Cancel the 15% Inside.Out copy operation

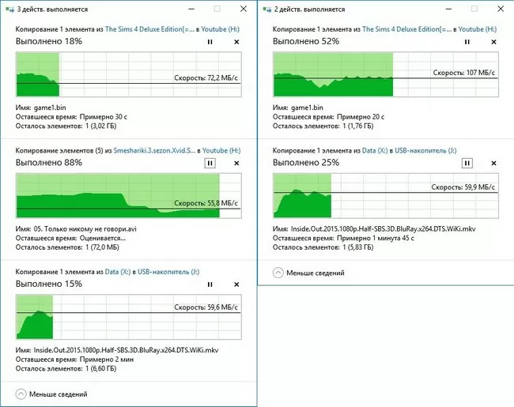[x=236, y=285]
